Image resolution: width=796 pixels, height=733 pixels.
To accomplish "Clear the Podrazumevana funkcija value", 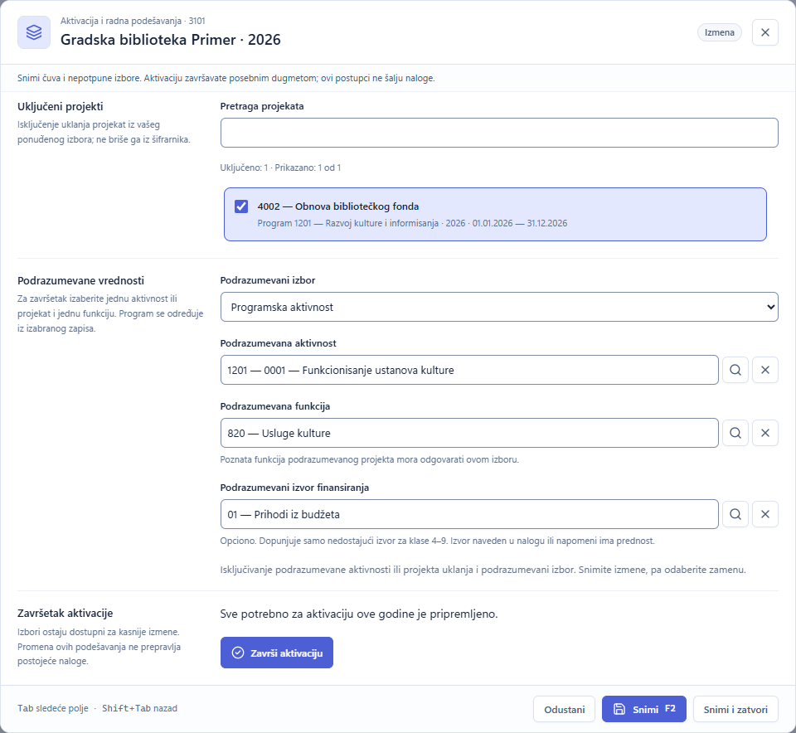I will (765, 433).
